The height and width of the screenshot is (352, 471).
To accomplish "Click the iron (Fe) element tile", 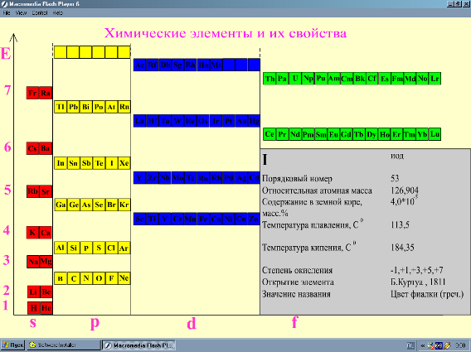I will (203, 219).
